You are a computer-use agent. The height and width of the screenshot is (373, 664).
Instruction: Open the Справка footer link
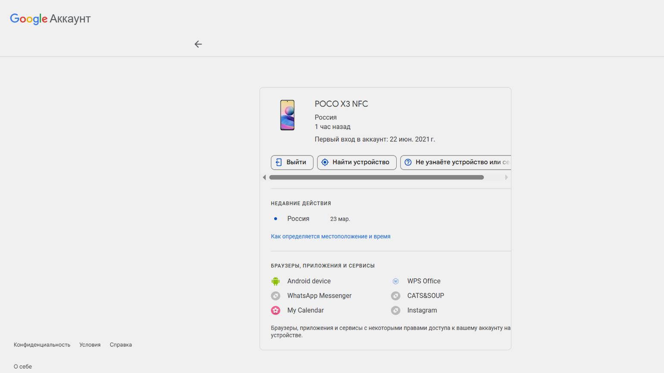121,345
